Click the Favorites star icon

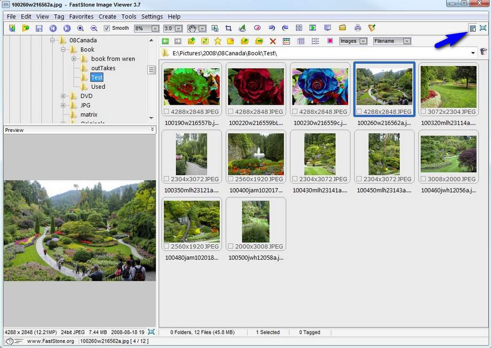click(218, 41)
